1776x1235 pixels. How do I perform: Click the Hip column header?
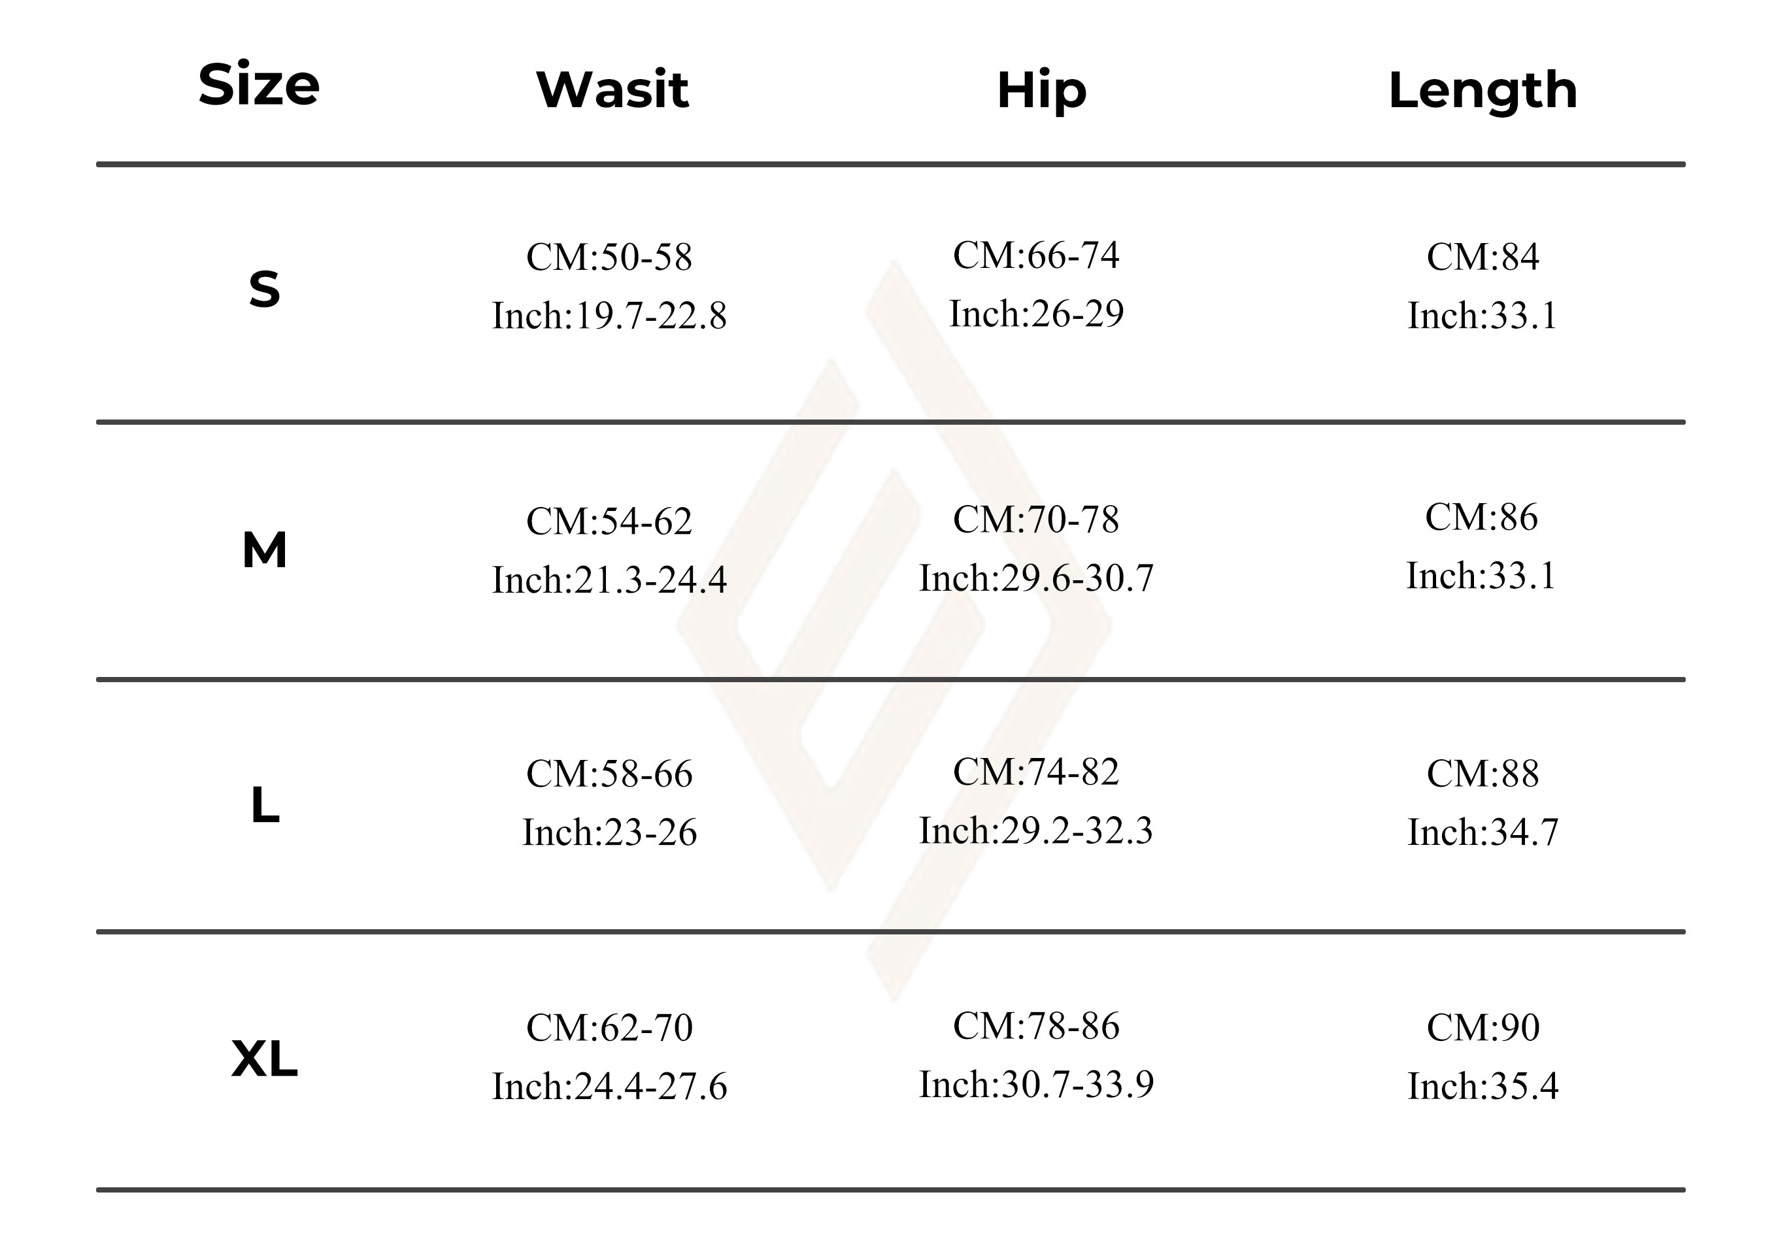pos(1041,91)
